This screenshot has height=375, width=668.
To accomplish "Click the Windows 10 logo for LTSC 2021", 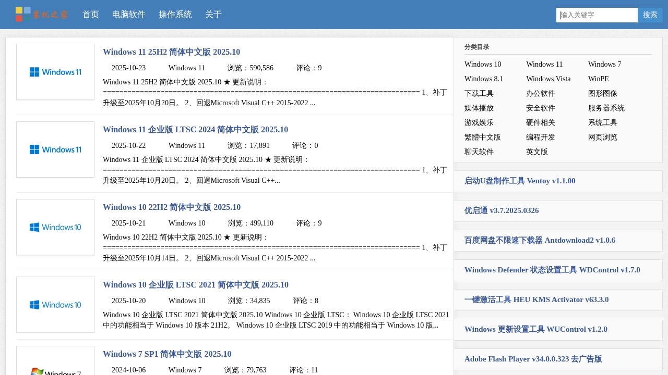I will click(55, 304).
